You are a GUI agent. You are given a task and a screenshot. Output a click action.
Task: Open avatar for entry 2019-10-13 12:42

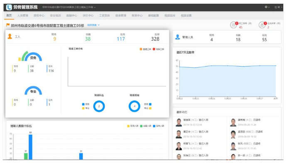pyautogui.click(x=179, y=146)
